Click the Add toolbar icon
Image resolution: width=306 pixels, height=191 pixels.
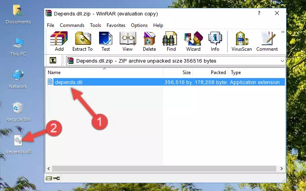pyautogui.click(x=59, y=41)
